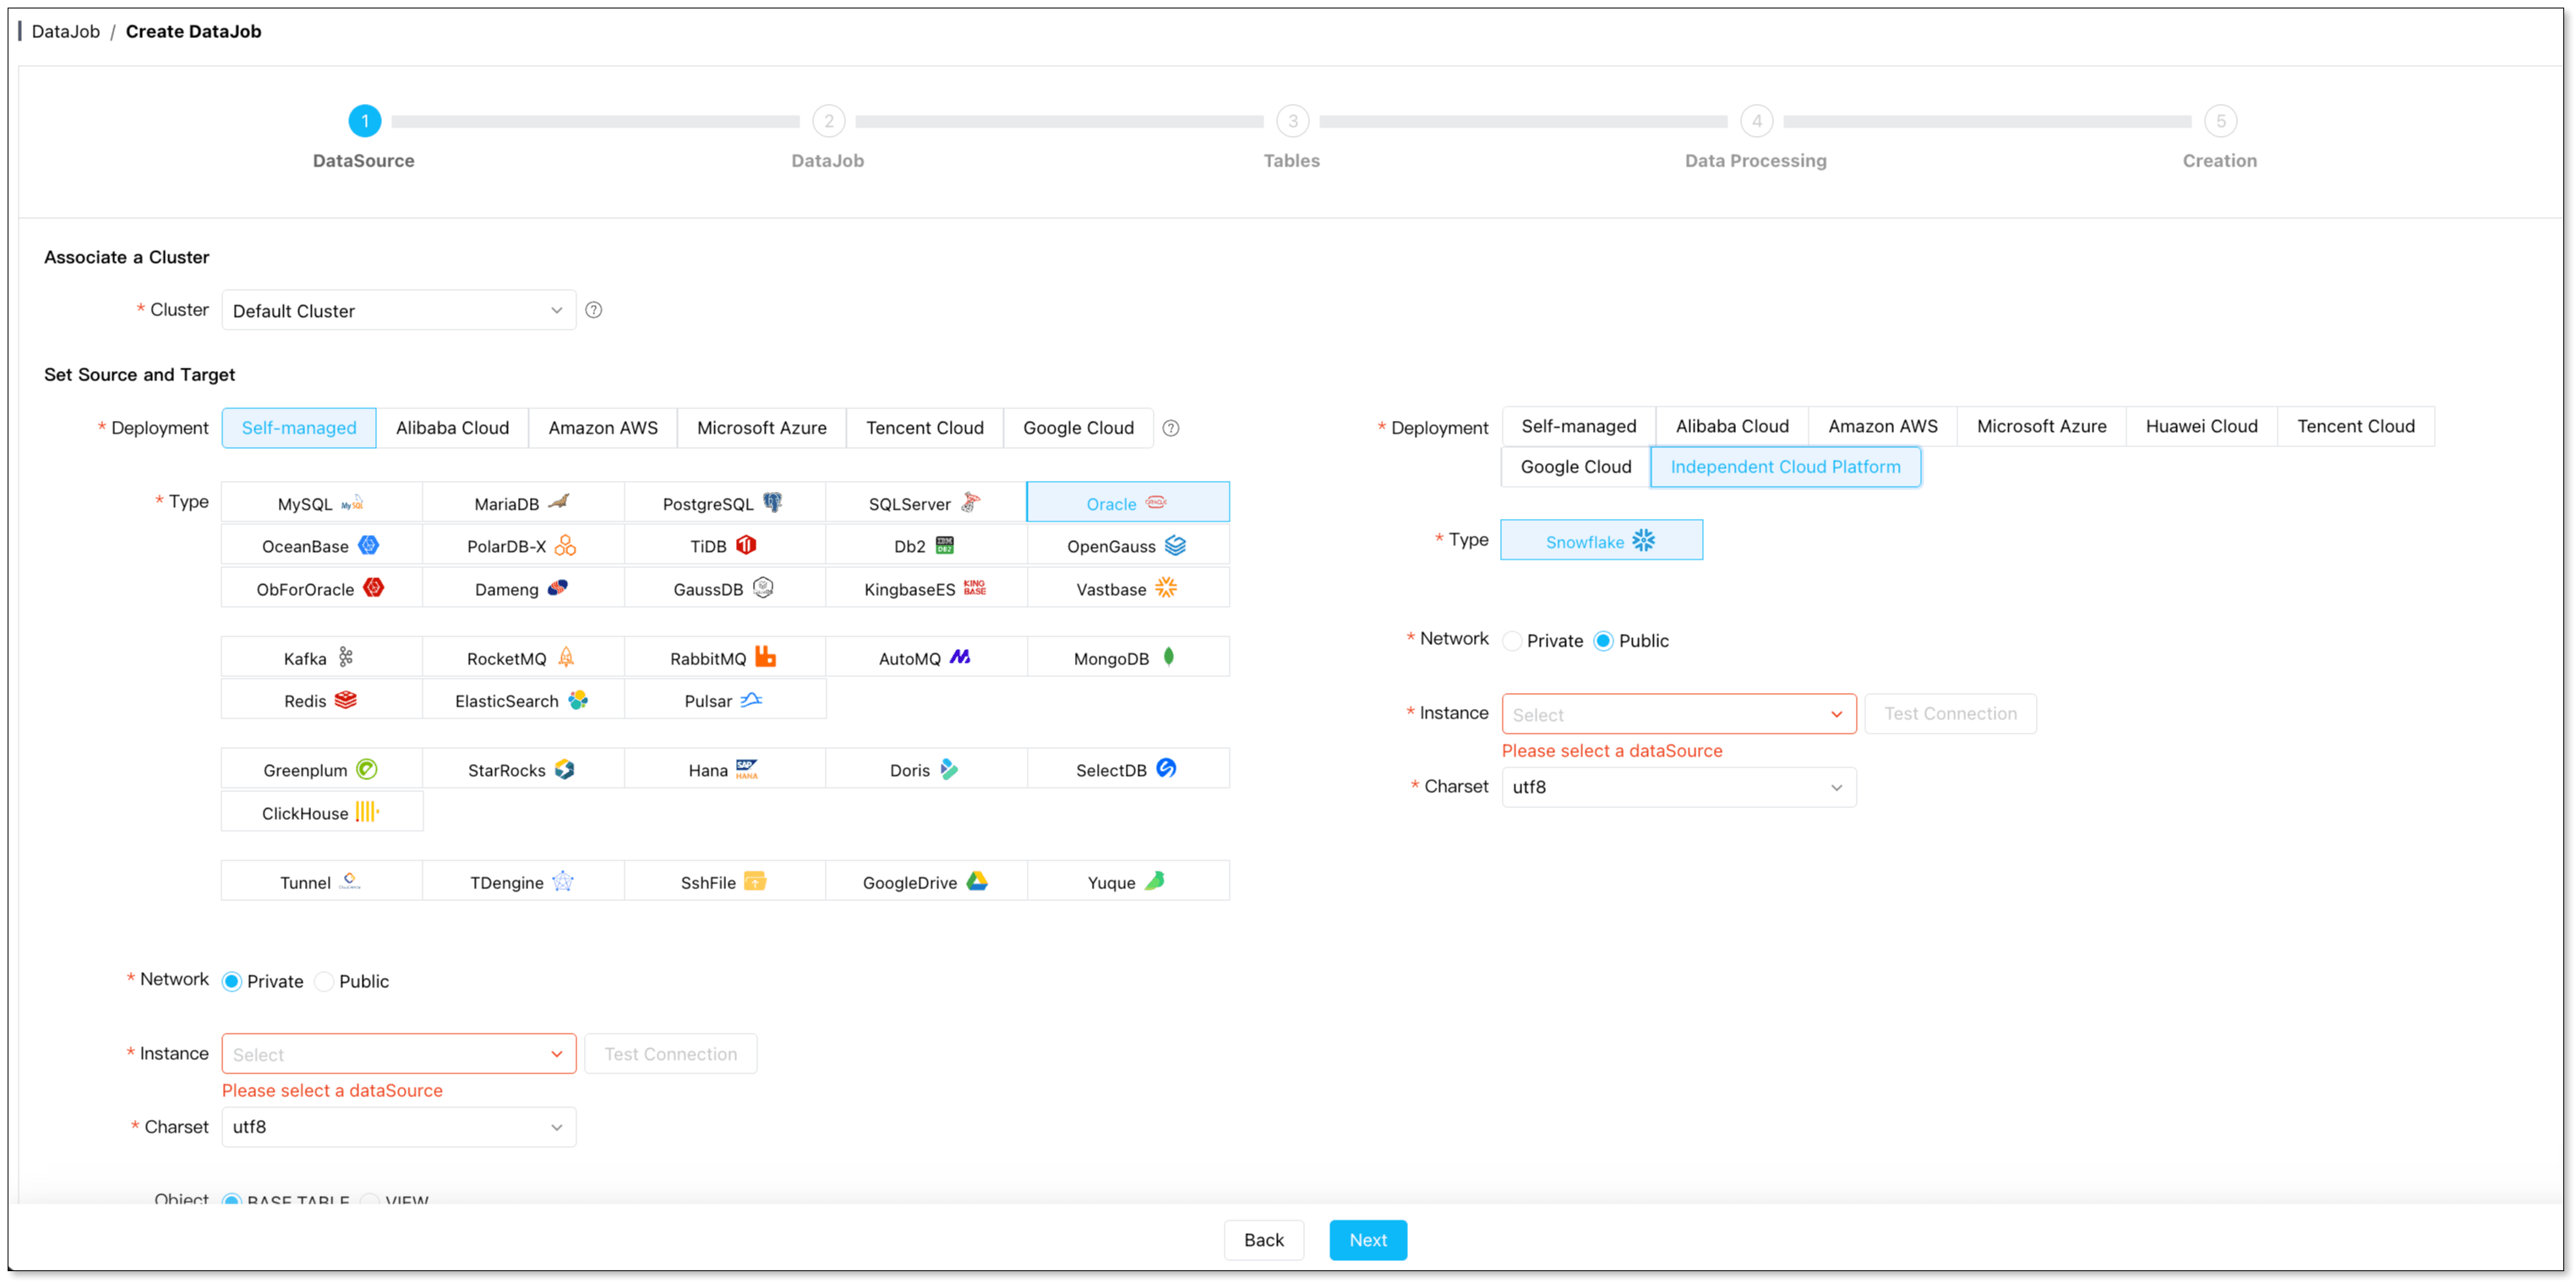The height and width of the screenshot is (1283, 2576).
Task: Select target Independent Cloud Platform deployment
Action: pos(1785,467)
